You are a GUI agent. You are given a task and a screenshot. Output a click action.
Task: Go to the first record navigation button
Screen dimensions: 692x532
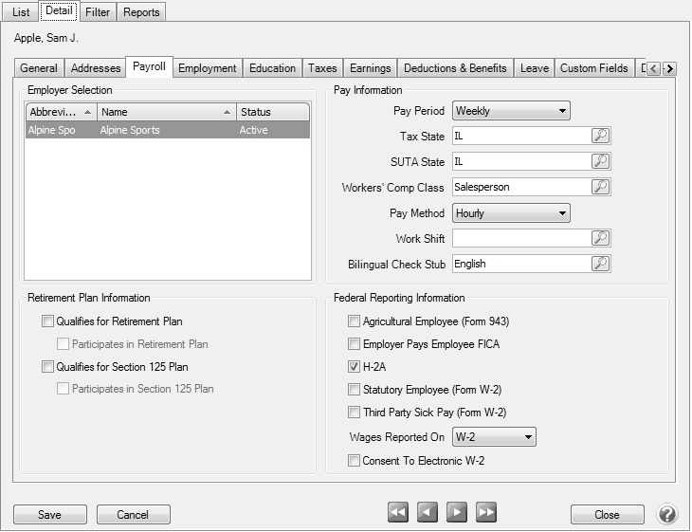[398, 513]
